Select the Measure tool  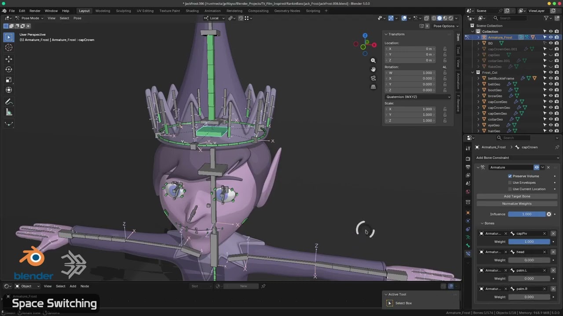tap(9, 112)
